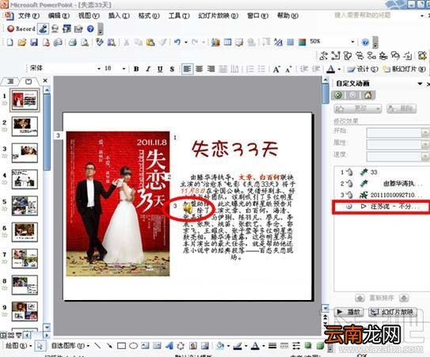Create a new blank presentation
Image resolution: width=430 pixels, height=357 pixels.
(x=10, y=42)
